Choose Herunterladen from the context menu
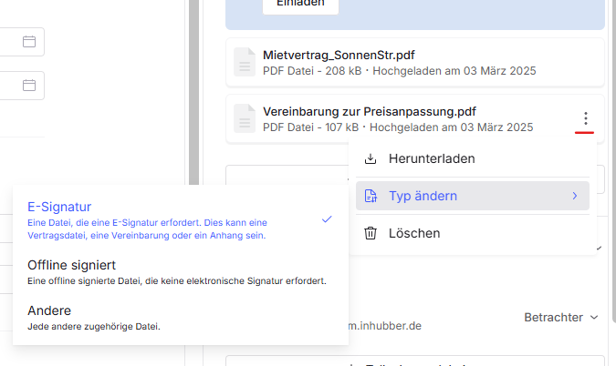Image resolution: width=616 pixels, height=366 pixels. (433, 158)
